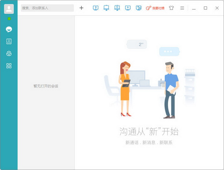Click the 我要吐槽 feedback link
The height and width of the screenshot is (170, 224).
(x=155, y=8)
